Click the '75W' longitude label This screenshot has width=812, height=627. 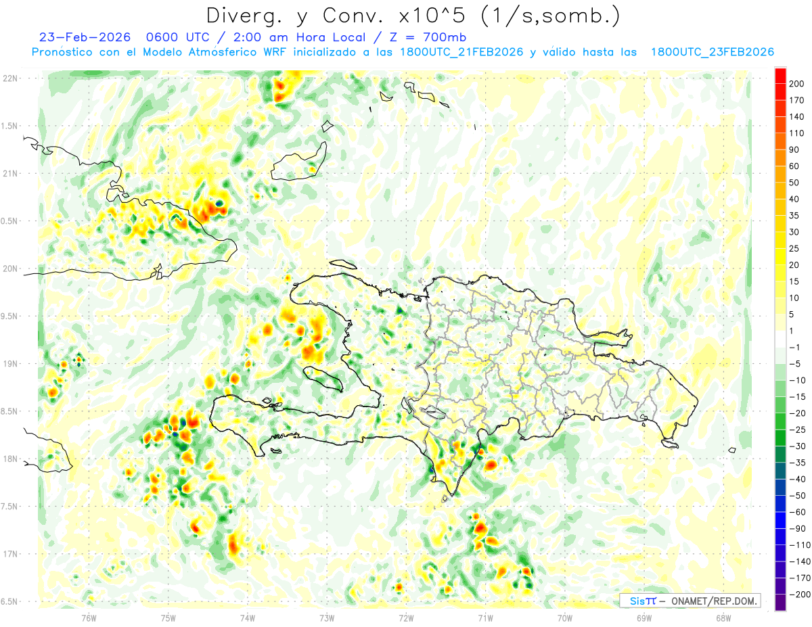(168, 618)
